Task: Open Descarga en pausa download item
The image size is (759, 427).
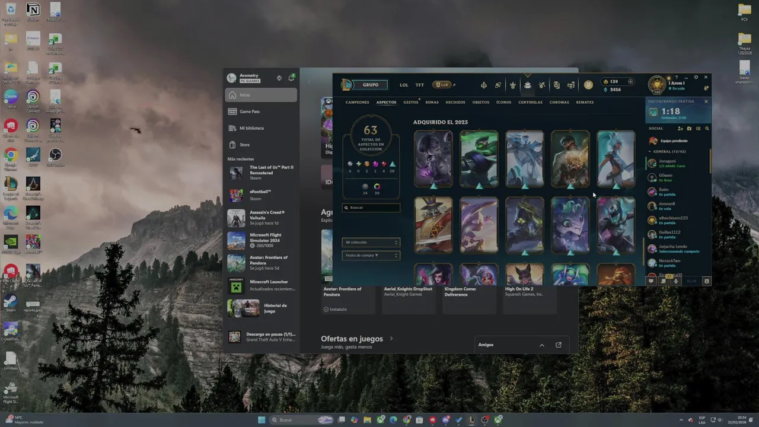Action: coord(261,336)
